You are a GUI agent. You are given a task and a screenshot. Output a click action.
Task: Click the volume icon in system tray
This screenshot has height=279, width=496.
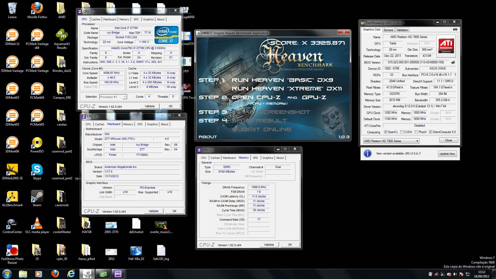click(x=455, y=274)
